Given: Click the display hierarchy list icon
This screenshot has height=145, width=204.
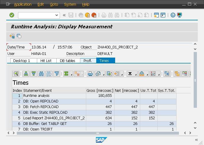Looking at the screenshot, I should (167, 74).
